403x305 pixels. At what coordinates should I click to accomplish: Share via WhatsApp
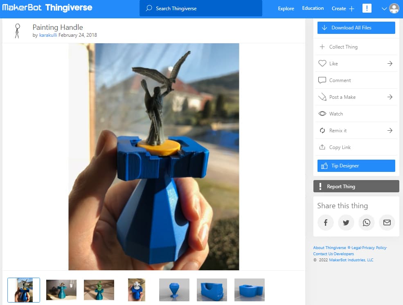pyautogui.click(x=367, y=223)
